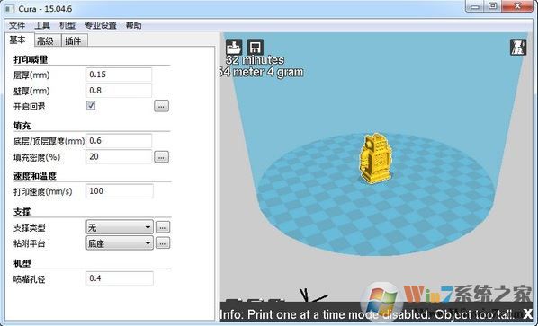Image resolution: width=538 pixels, height=326 pixels.
Task: Toggle the 开启回退 retraction checkbox
Action: [x=91, y=105]
